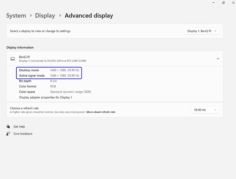This screenshot has width=236, height=179.
Task: Restore down the Settings window
Action: click(x=223, y=3)
